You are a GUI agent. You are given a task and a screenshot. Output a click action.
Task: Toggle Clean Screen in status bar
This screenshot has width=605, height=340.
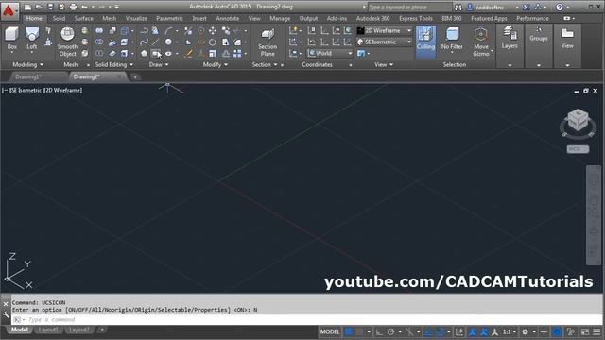click(585, 331)
